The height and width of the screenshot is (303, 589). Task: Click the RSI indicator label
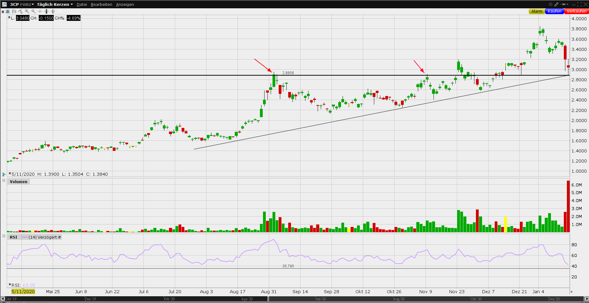(x=14, y=237)
